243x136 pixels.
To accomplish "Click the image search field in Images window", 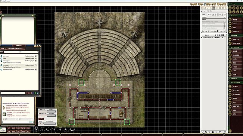I will coord(13,93).
